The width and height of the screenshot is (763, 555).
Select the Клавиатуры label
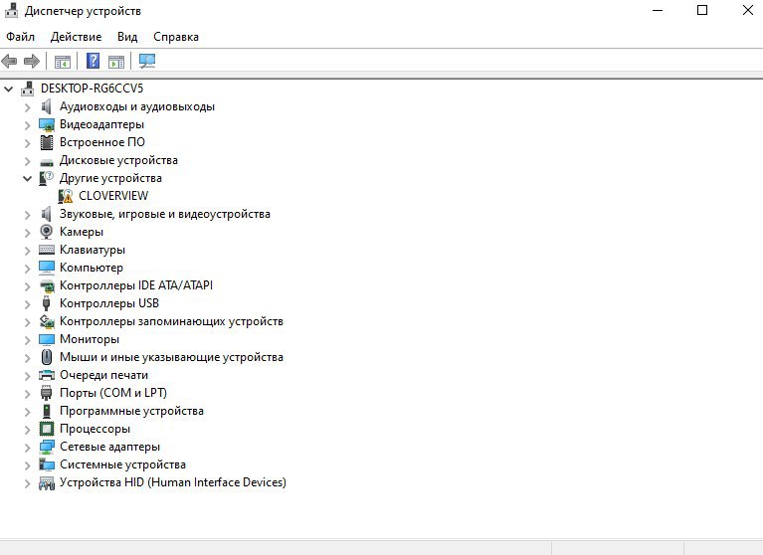tap(93, 250)
